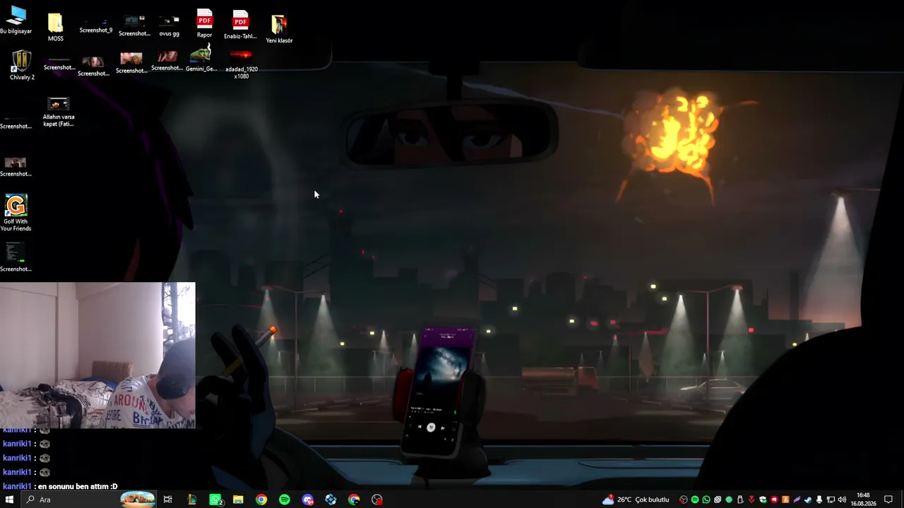Click the WhatsApp icon in the system tray
The width and height of the screenshot is (904, 508).
pos(706,500)
